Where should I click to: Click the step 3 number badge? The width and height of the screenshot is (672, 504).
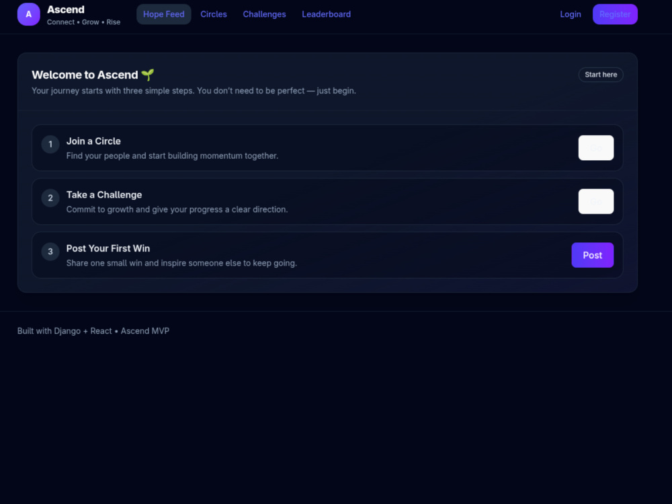coord(50,252)
